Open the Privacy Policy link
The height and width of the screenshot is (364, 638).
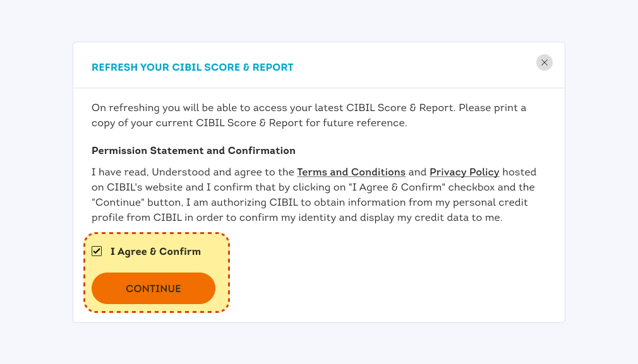(464, 172)
